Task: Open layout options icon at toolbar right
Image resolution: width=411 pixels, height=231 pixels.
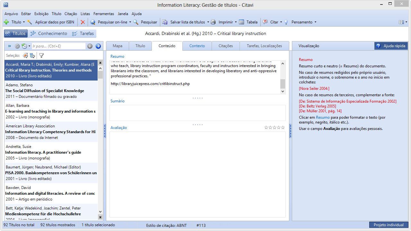Action: pyautogui.click(x=401, y=22)
